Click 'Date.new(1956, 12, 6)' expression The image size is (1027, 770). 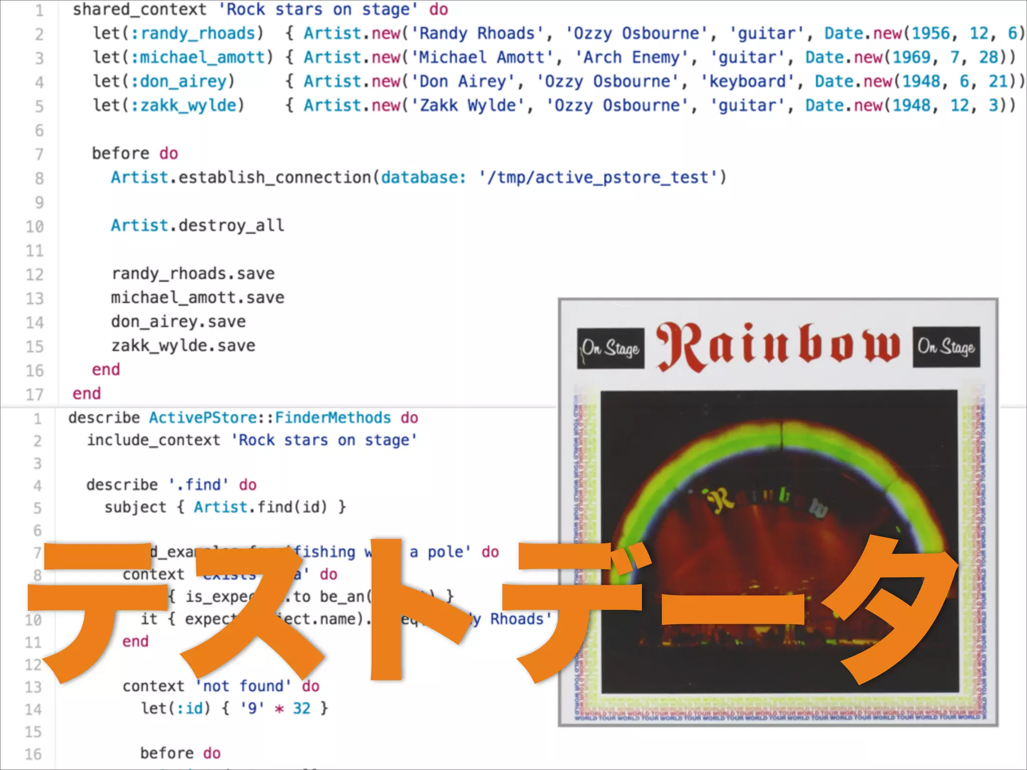[924, 34]
